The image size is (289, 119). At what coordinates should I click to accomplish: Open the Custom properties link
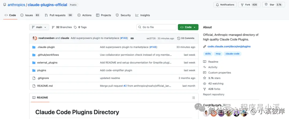219,73
